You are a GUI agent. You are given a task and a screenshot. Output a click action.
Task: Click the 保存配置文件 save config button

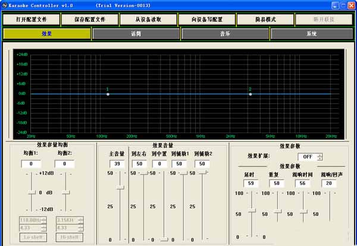(x=90, y=20)
